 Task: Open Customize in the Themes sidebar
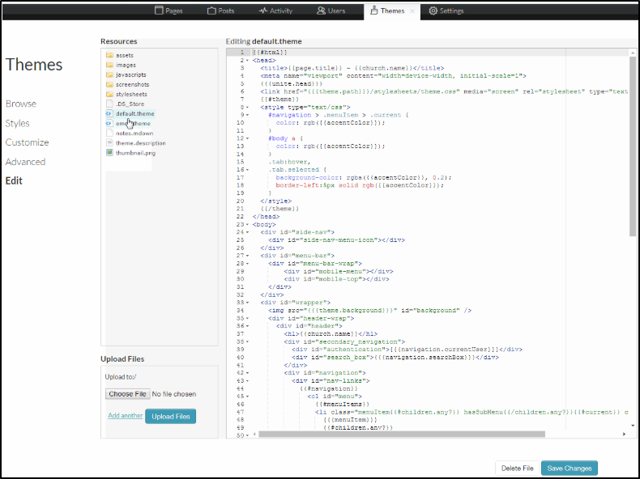(27, 142)
